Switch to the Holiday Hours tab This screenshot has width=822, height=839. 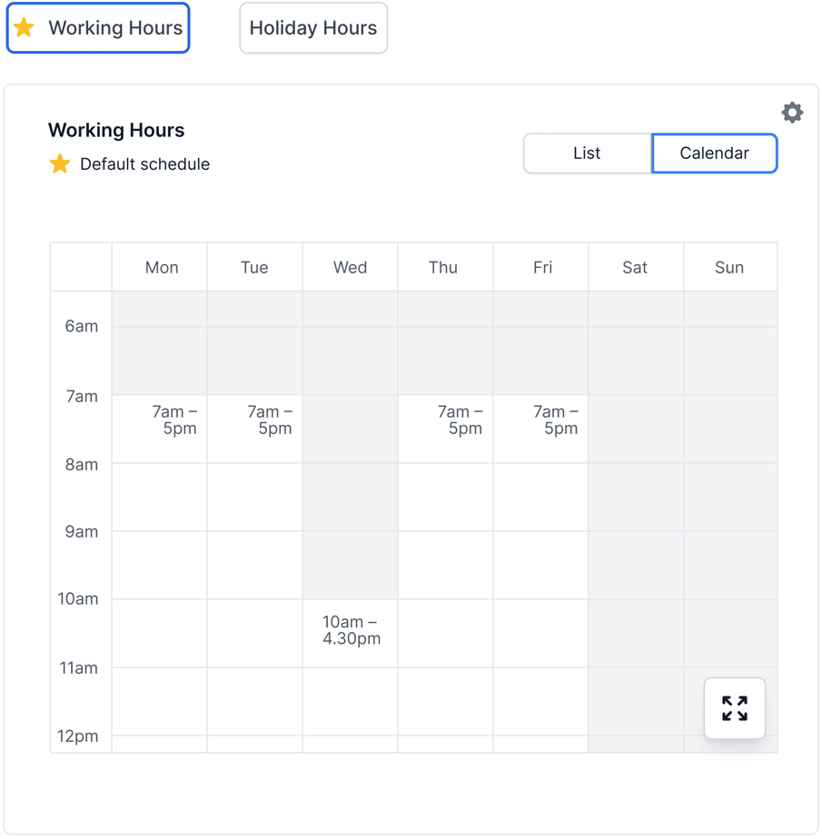(313, 28)
